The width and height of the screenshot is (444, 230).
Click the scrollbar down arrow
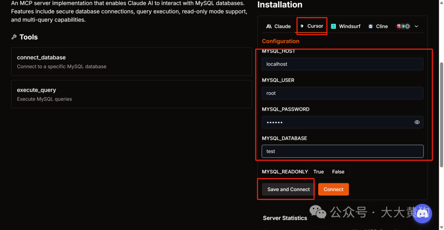(x=442, y=227)
